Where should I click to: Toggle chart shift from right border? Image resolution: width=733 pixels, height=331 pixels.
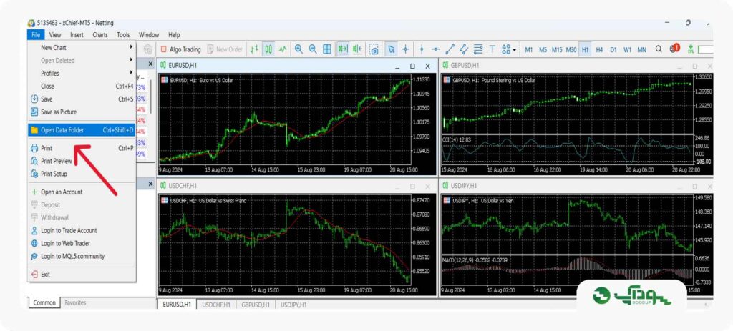coord(358,49)
